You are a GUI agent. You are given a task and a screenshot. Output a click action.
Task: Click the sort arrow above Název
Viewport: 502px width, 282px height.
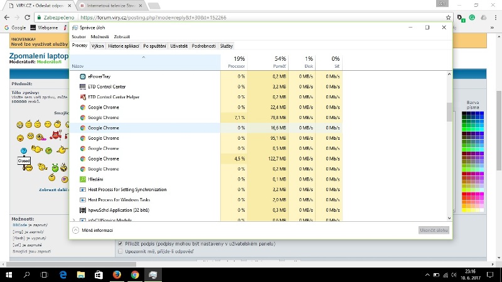(x=144, y=57)
